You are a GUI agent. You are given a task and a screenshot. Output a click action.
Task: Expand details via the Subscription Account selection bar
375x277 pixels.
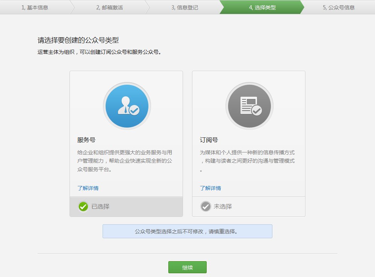[x=248, y=206]
